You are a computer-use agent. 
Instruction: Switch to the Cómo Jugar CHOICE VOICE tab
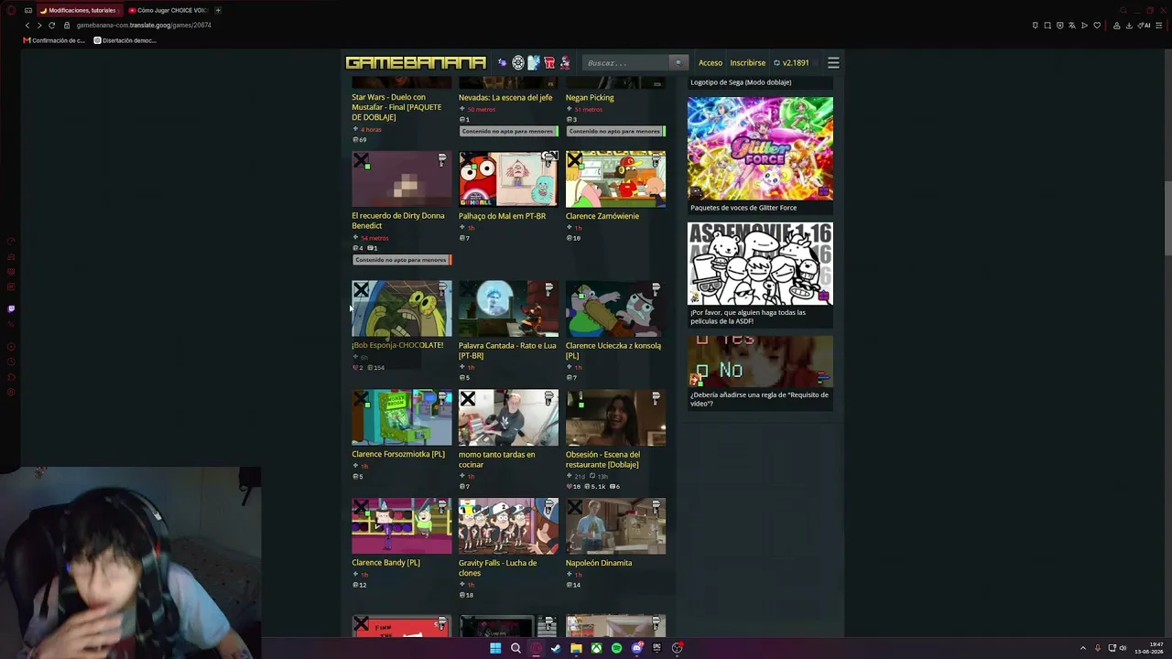click(x=168, y=10)
